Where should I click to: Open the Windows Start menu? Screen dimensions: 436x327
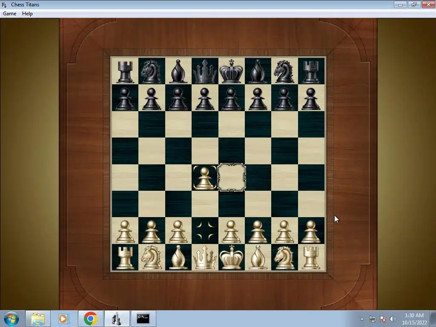(11, 318)
